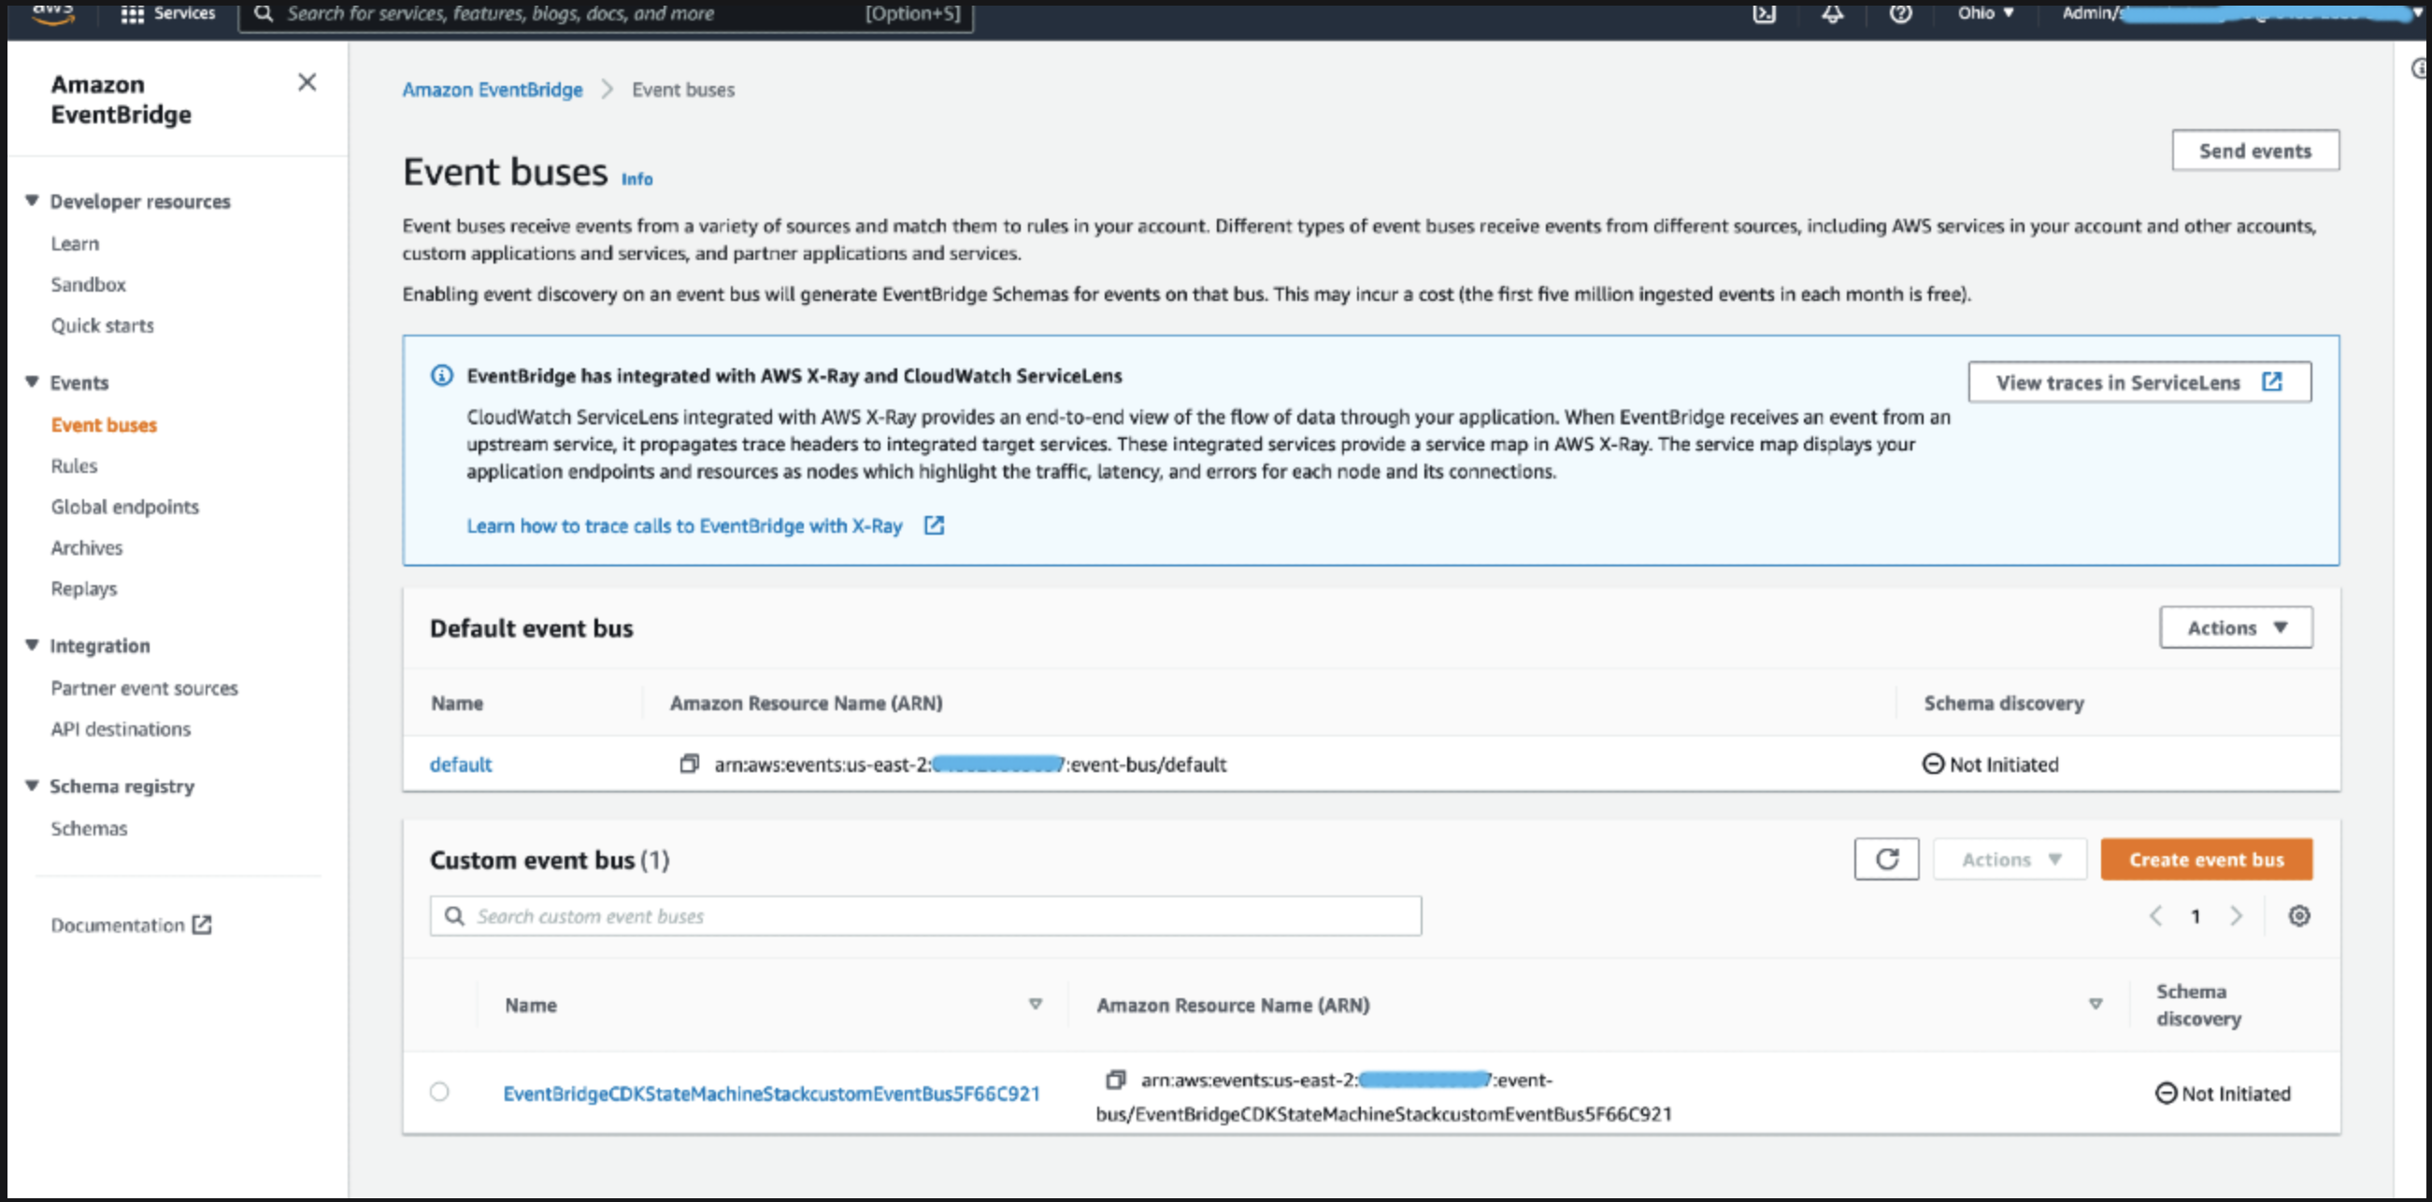Open the Ohio region dropdown

(1985, 13)
